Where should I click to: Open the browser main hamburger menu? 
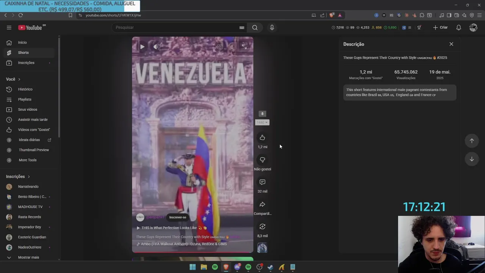(x=479, y=15)
